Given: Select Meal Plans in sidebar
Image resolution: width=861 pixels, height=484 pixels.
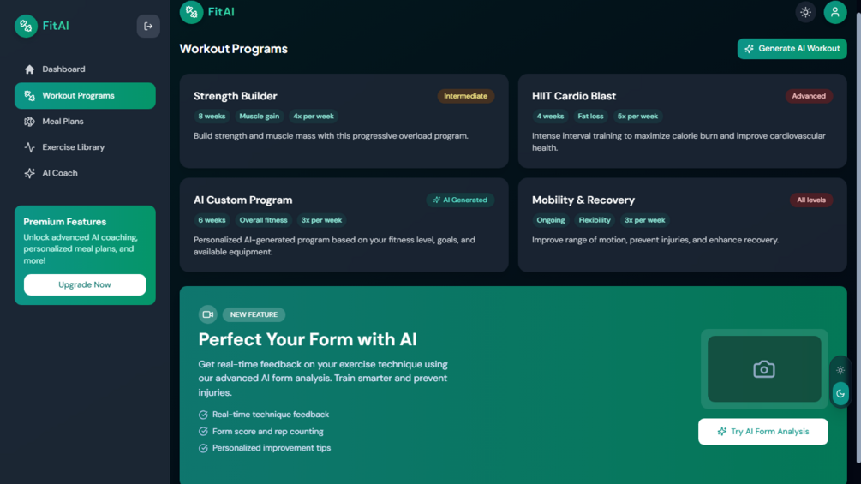Looking at the screenshot, I should 63,122.
